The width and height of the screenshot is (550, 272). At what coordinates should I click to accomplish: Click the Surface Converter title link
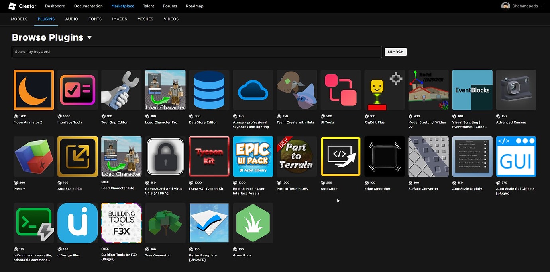pyautogui.click(x=423, y=189)
